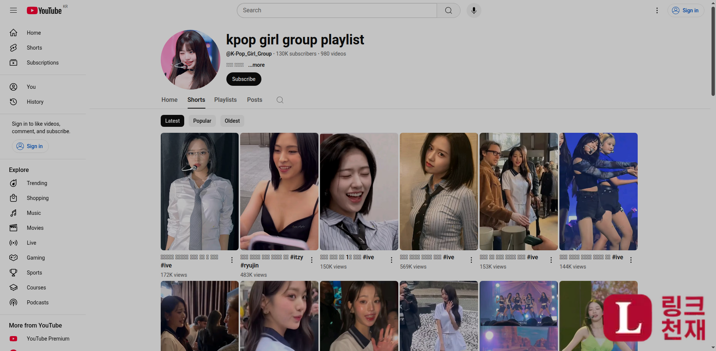This screenshot has height=351, width=716.
Task: Play the short with 144K views
Action: click(599, 191)
